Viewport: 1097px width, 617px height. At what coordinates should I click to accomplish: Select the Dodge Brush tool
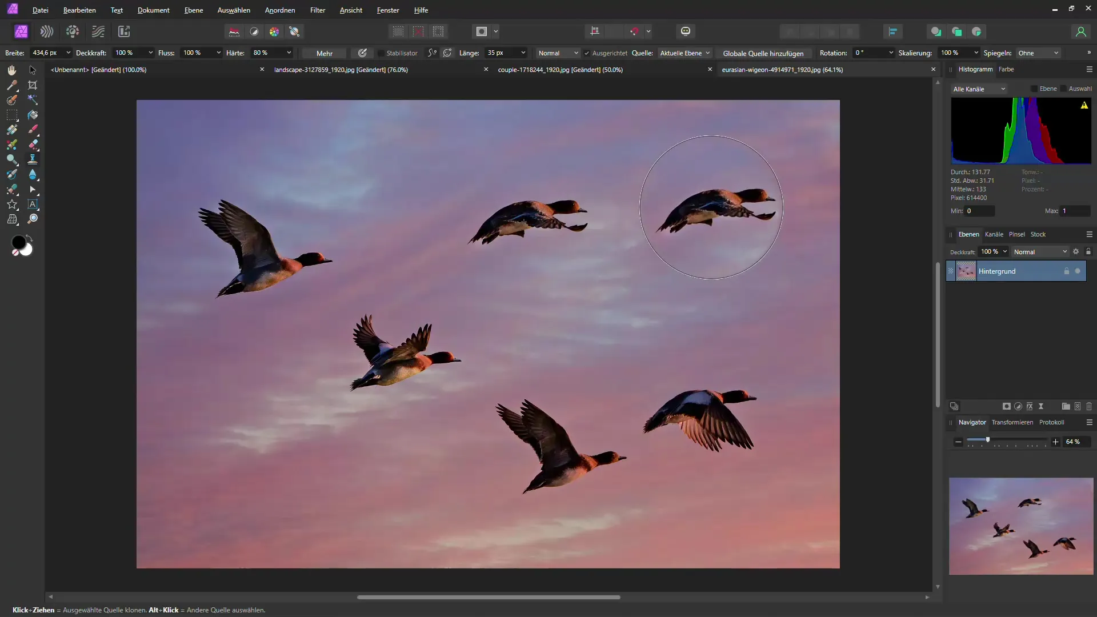(x=11, y=159)
